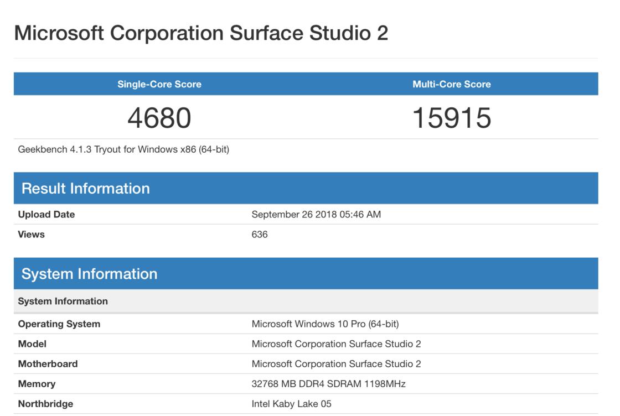This screenshot has height=416, width=620.
Task: Click the Microsoft Windows 10 Pro value
Action: (x=325, y=324)
